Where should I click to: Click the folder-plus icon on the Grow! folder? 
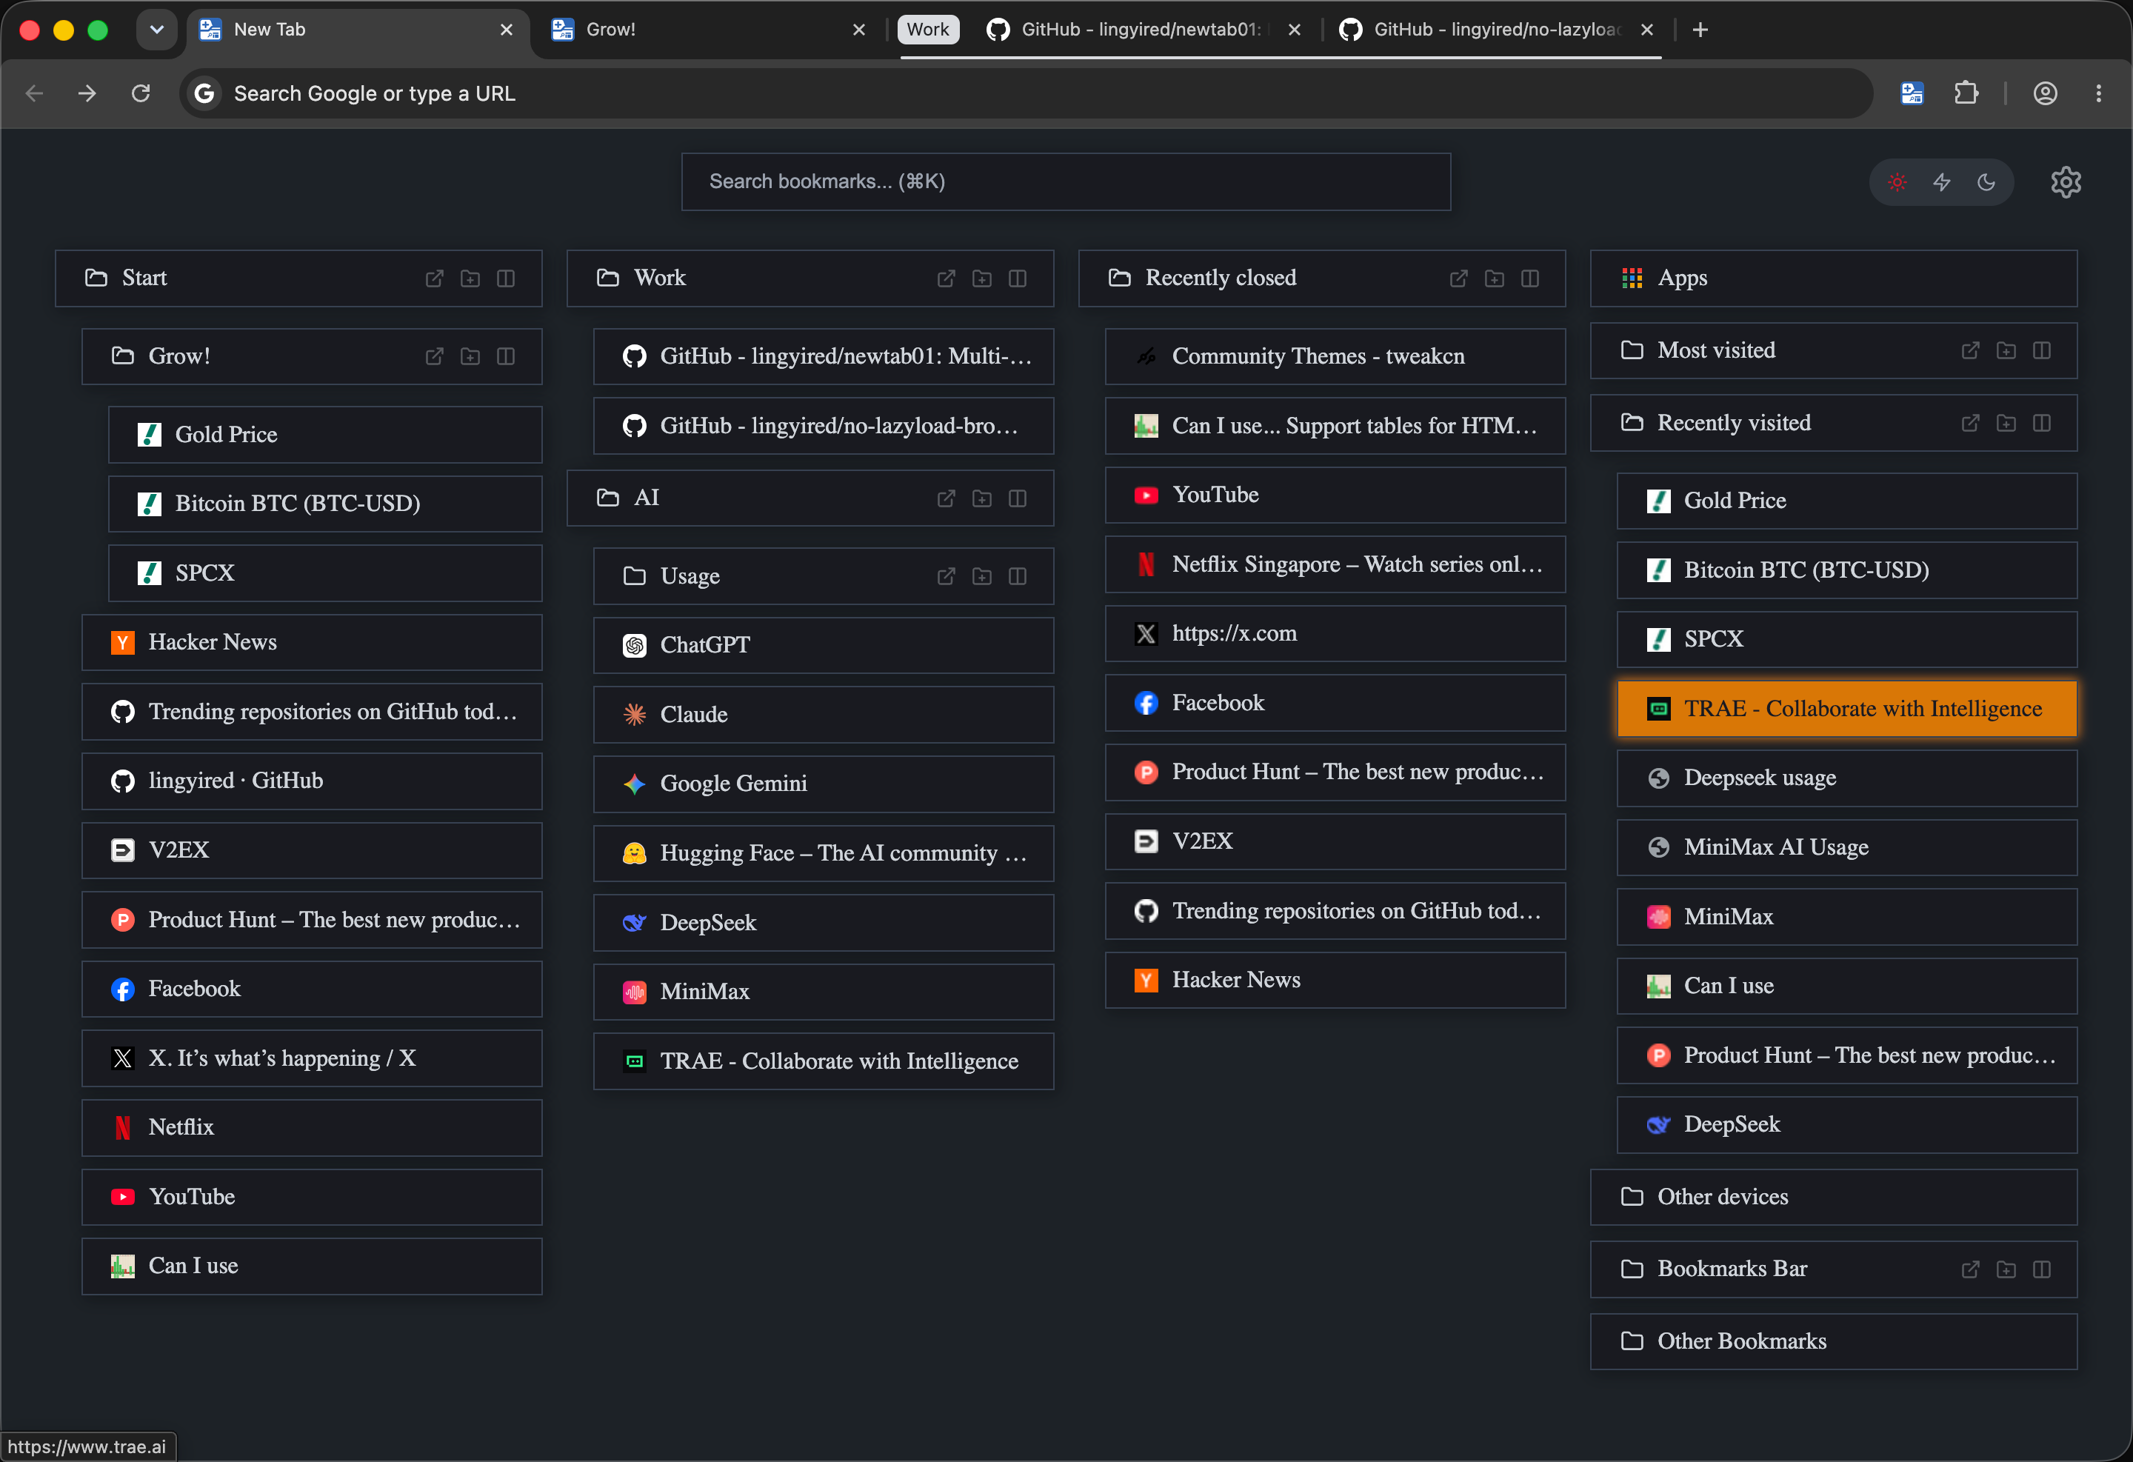[x=470, y=356]
